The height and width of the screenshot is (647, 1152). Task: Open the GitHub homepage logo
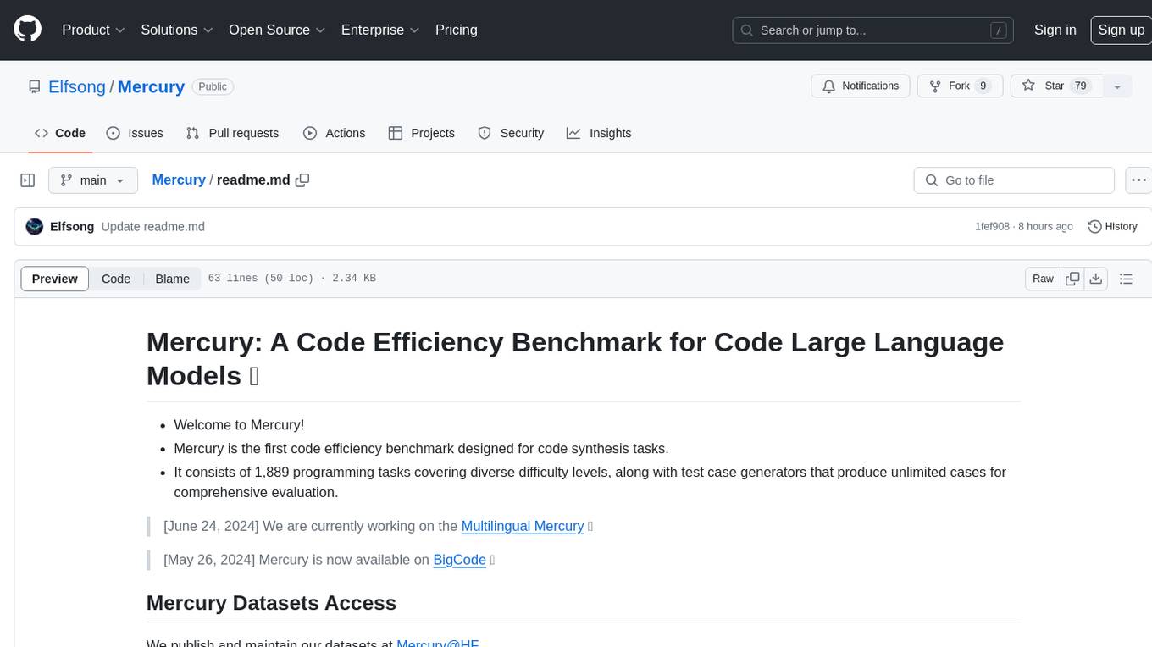coord(27,30)
